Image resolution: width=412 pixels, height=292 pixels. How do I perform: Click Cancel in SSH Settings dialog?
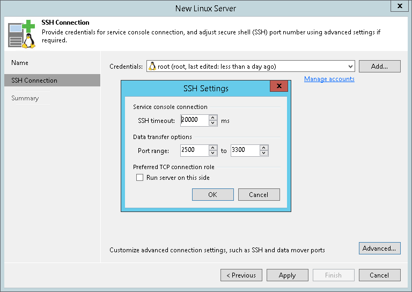259,194
